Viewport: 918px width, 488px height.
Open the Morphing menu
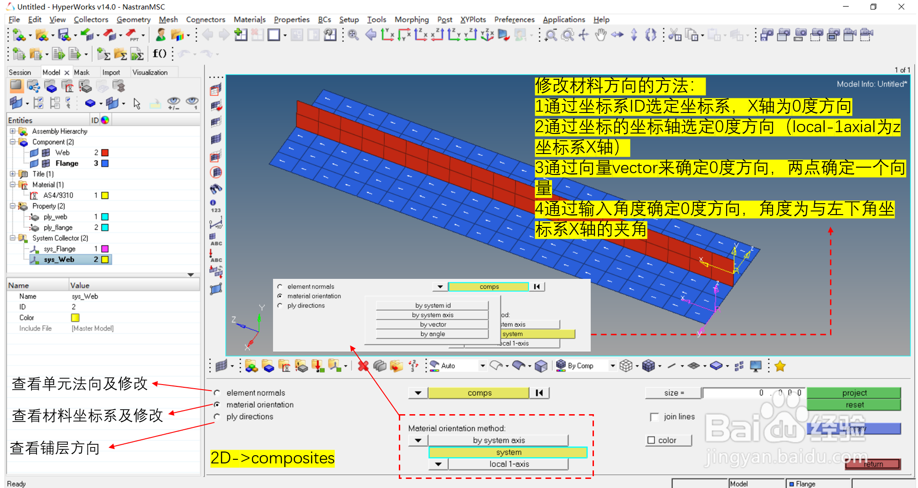412,20
